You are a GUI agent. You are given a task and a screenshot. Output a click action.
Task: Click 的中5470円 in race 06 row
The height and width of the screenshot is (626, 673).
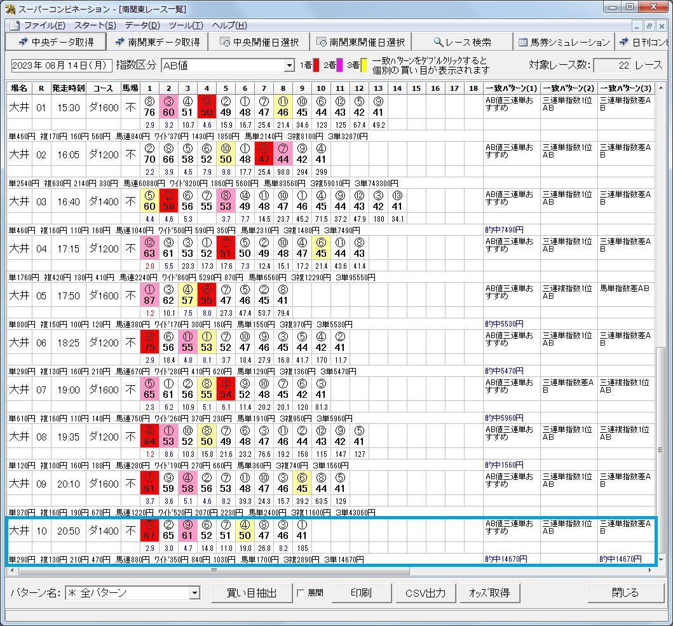pyautogui.click(x=505, y=371)
